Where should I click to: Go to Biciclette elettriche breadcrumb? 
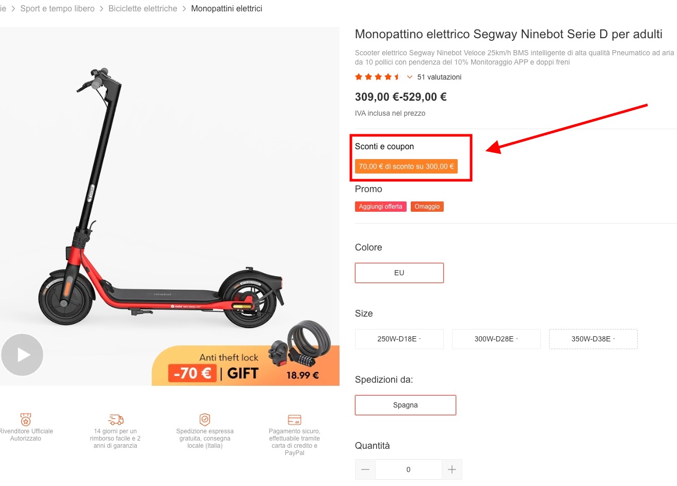tap(142, 9)
